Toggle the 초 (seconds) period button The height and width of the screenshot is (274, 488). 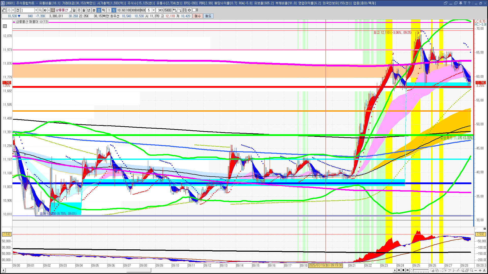pos(99,10)
